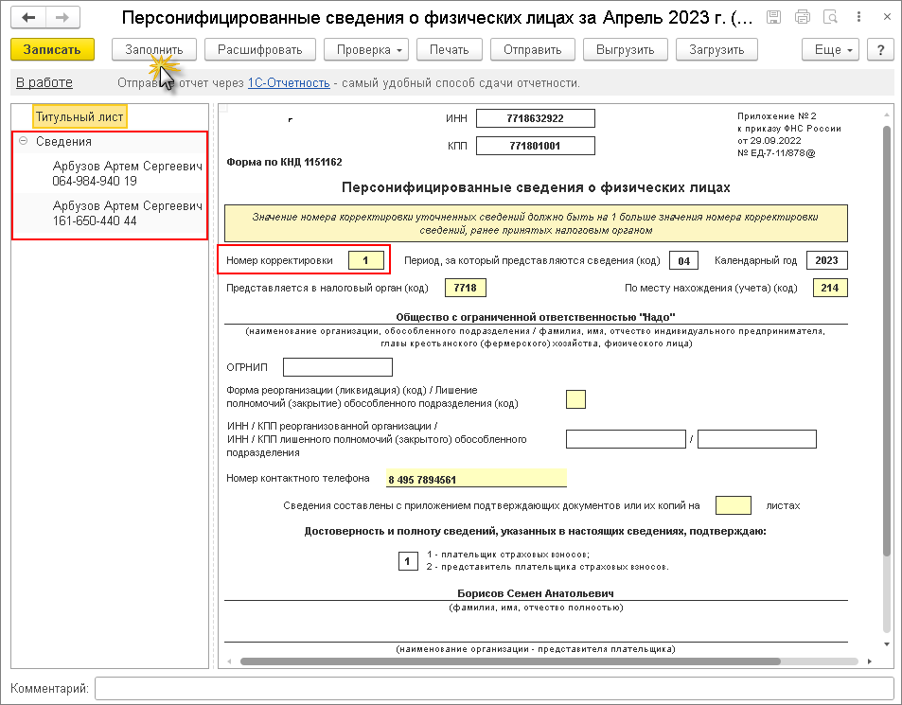Click the КПП field 771801001
Screen dimensions: 902x705
coord(536,146)
